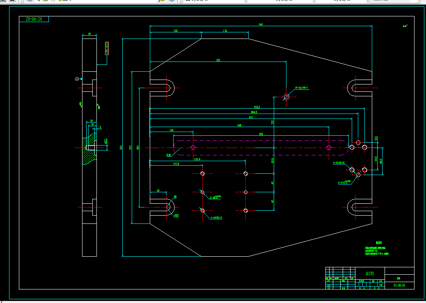Image resolution: width=426 pixels, height=303 pixels.
Task: Pick the 513.2 dimension text
Action: tap(257, 107)
